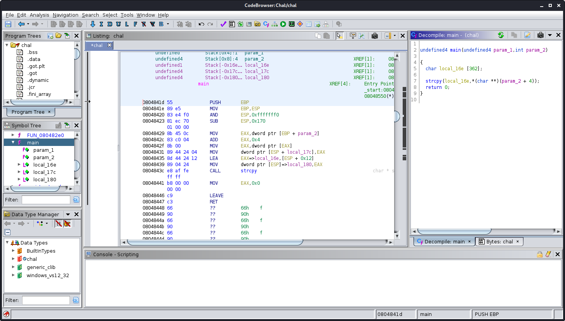Click the Decompile panel snapshot camera icon
This screenshot has height=321, width=565.
[540, 35]
